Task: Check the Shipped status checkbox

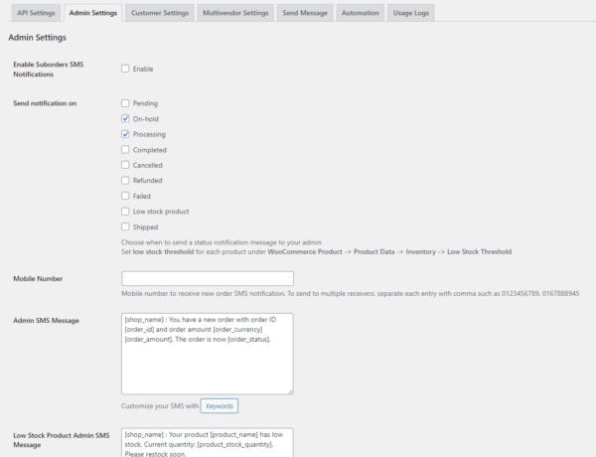Action: (125, 227)
